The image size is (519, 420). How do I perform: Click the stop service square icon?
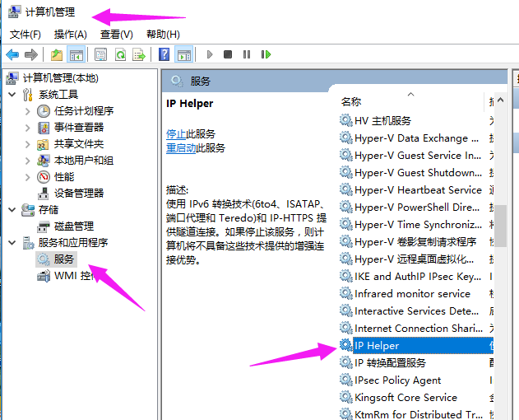click(229, 54)
